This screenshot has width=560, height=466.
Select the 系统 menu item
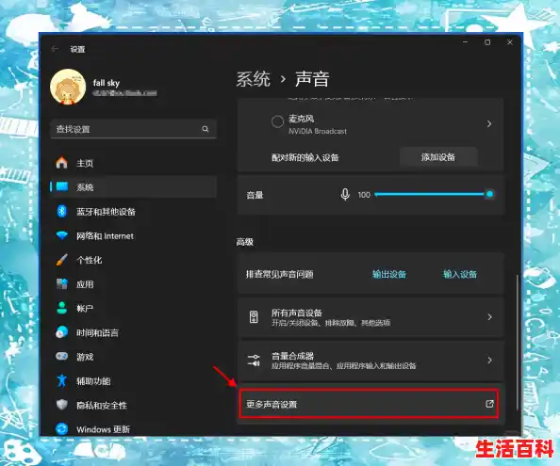[134, 186]
